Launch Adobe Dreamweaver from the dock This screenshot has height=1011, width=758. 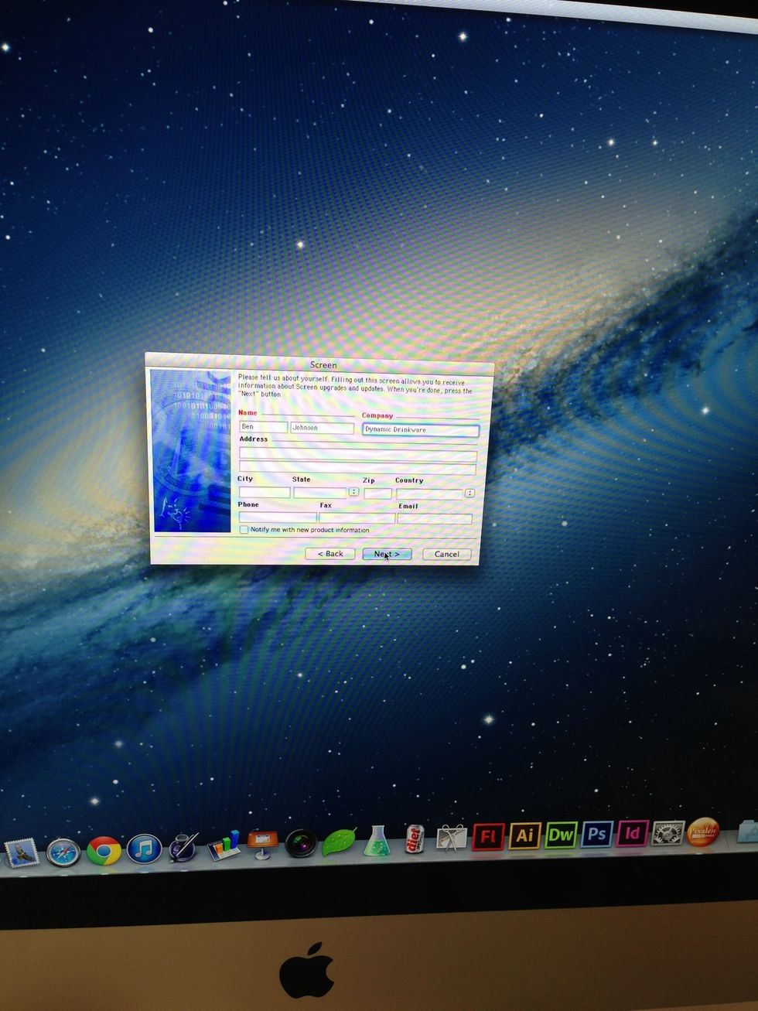[561, 835]
